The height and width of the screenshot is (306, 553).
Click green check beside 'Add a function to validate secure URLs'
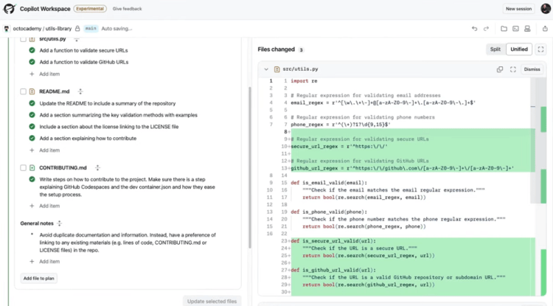[x=32, y=50]
